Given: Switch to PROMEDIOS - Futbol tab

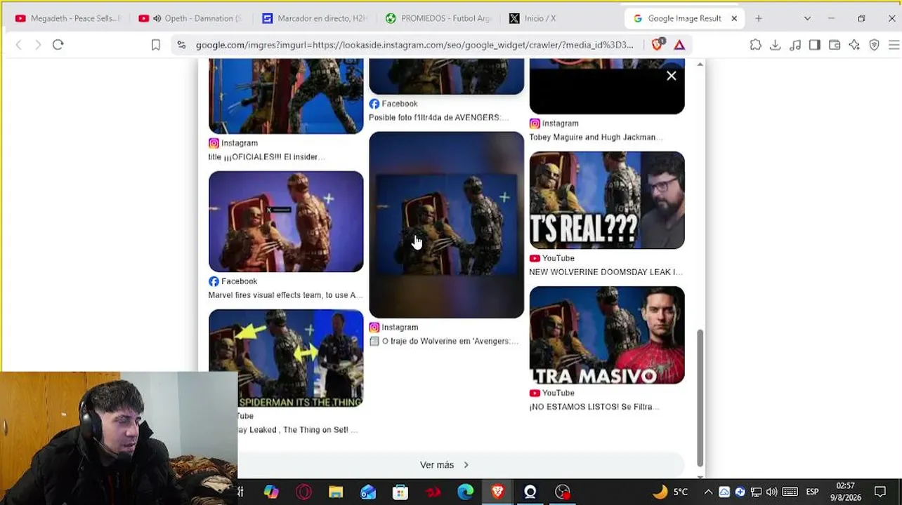Looking at the screenshot, I should (439, 18).
